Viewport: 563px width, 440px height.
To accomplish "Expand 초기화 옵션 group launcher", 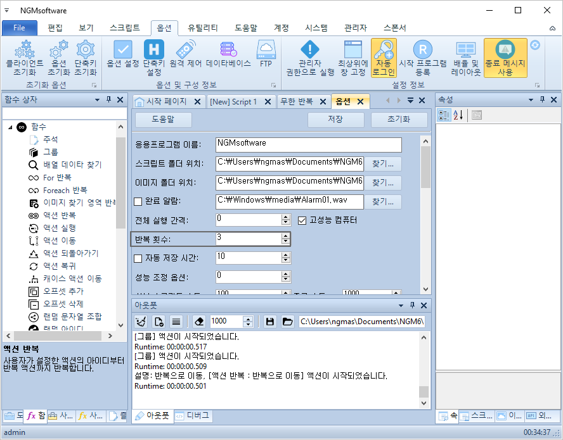I will point(94,85).
